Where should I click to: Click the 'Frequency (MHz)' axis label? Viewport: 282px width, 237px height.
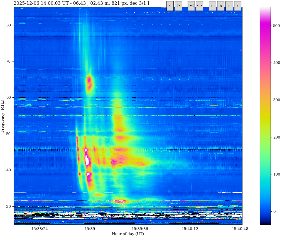[x=3, y=116]
